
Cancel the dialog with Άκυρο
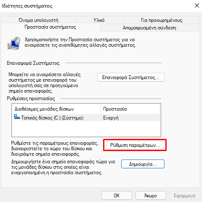[x=151, y=196]
